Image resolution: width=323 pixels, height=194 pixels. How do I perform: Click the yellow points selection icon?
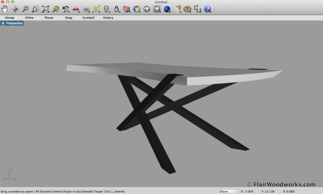96,9
